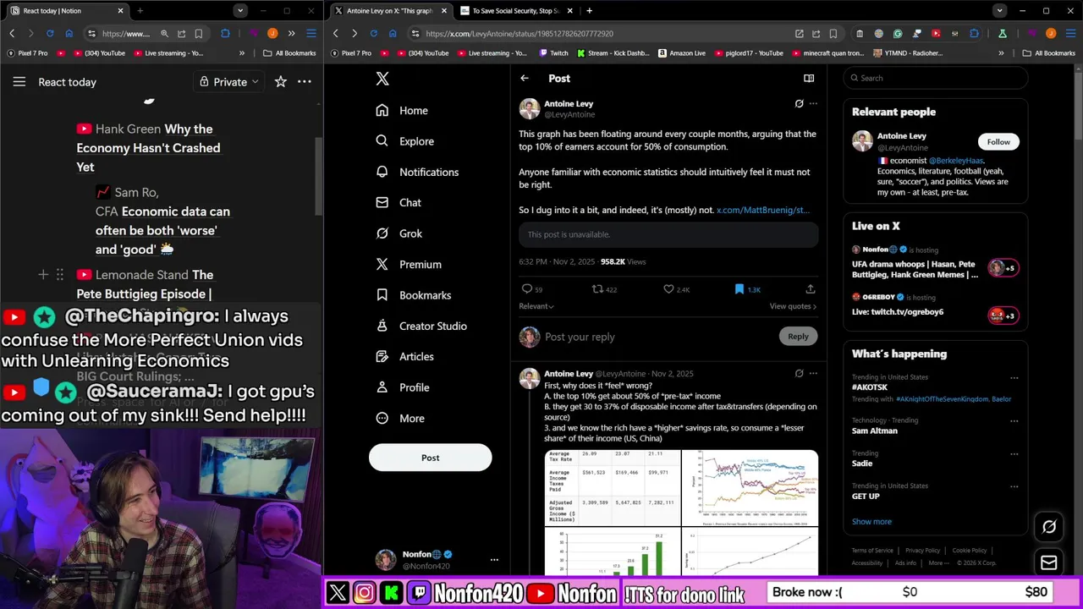Like the post with 2.4K likes

676,289
